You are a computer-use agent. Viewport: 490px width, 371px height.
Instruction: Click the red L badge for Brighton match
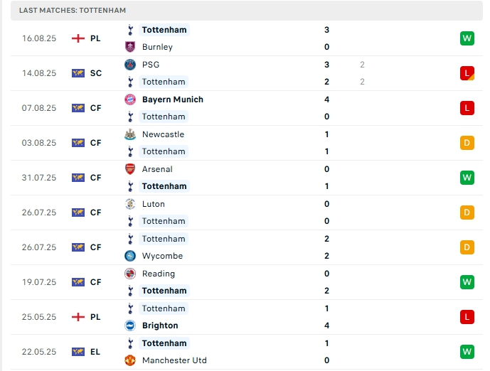click(x=467, y=317)
